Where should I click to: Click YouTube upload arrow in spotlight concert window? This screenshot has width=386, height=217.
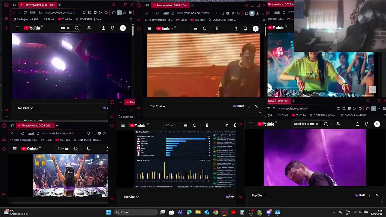pos(104,28)
